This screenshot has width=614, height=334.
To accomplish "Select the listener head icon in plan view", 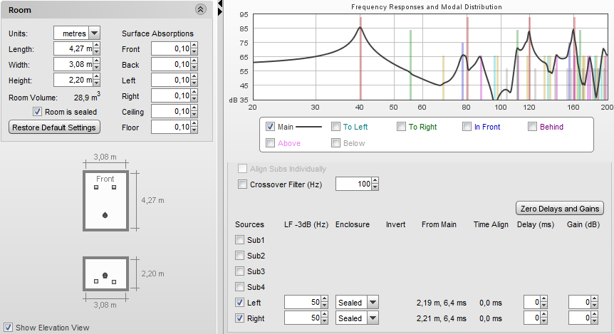I will 105,215.
